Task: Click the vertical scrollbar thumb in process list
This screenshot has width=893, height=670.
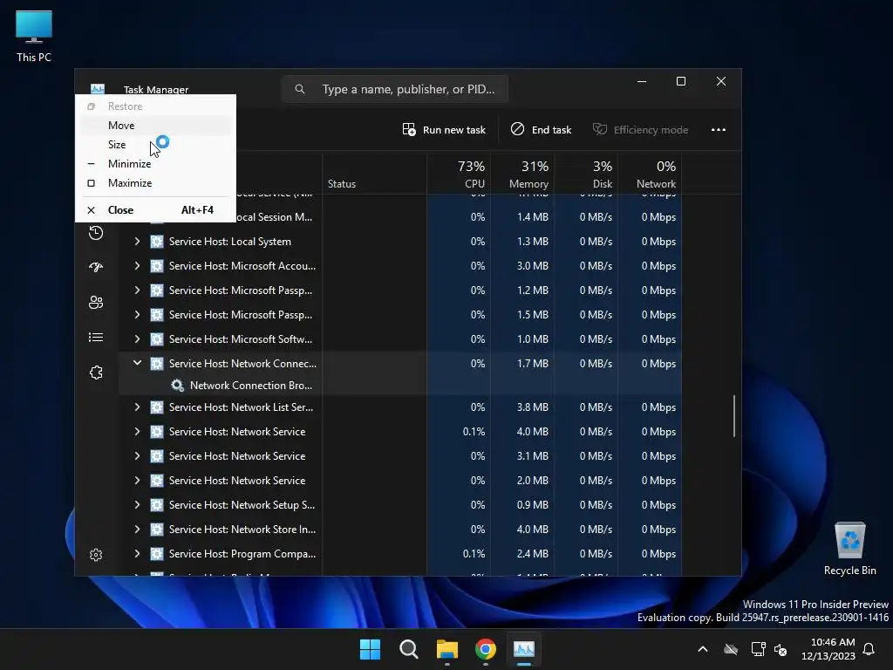Action: pos(734,416)
